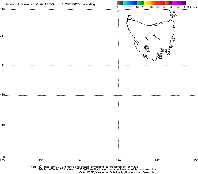Click the longitude label 144

coord(118,160)
